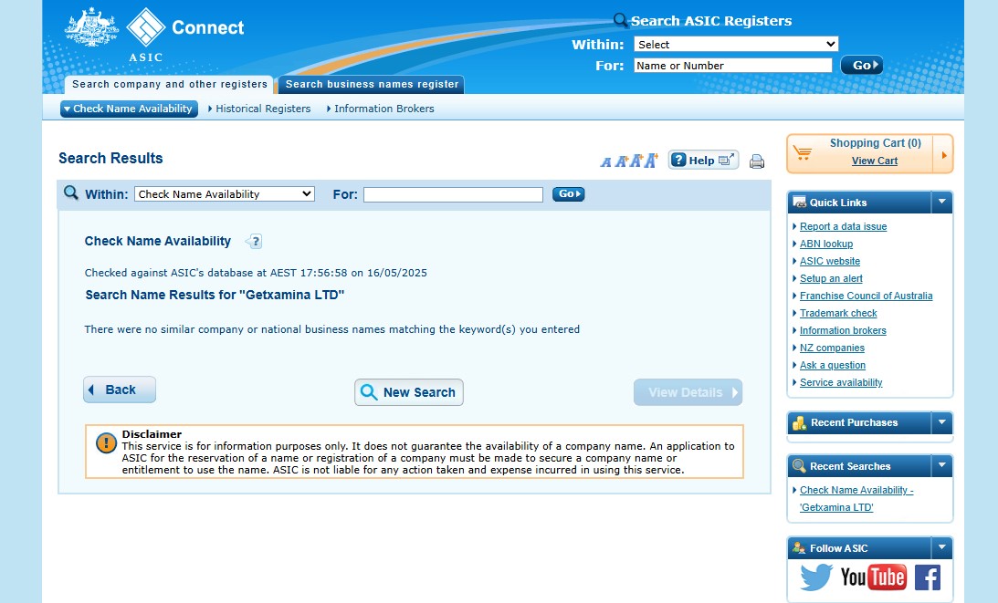998x603 pixels.
Task: Click the 'Search Name Results for "Getxamina LTD"' heading
Action: coord(215,296)
